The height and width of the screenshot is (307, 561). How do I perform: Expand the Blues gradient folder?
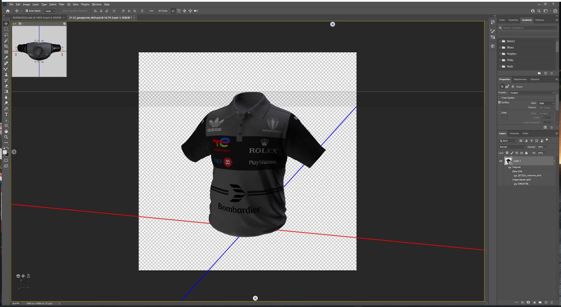tap(499, 47)
